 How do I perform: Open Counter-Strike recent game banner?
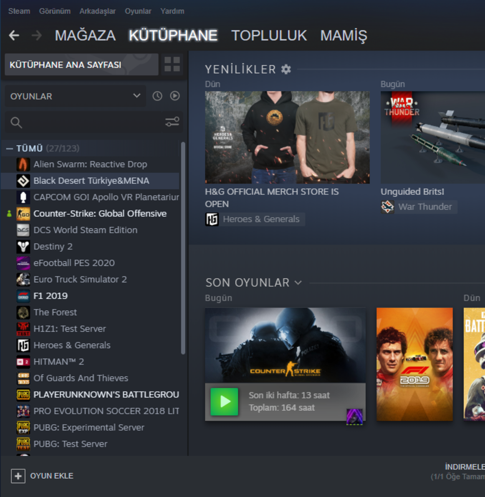click(285, 345)
